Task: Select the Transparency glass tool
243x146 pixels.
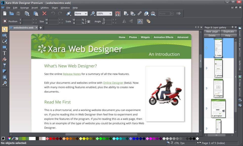Action: (x=5, y=65)
